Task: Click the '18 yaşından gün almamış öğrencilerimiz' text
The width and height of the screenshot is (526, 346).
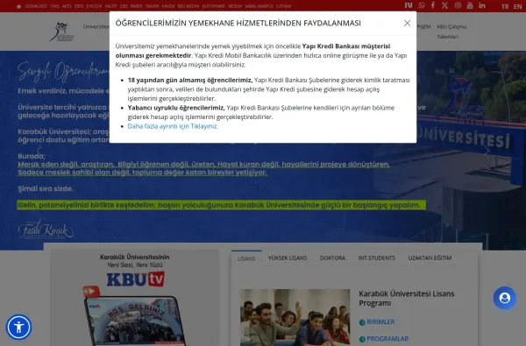Action: (190, 80)
